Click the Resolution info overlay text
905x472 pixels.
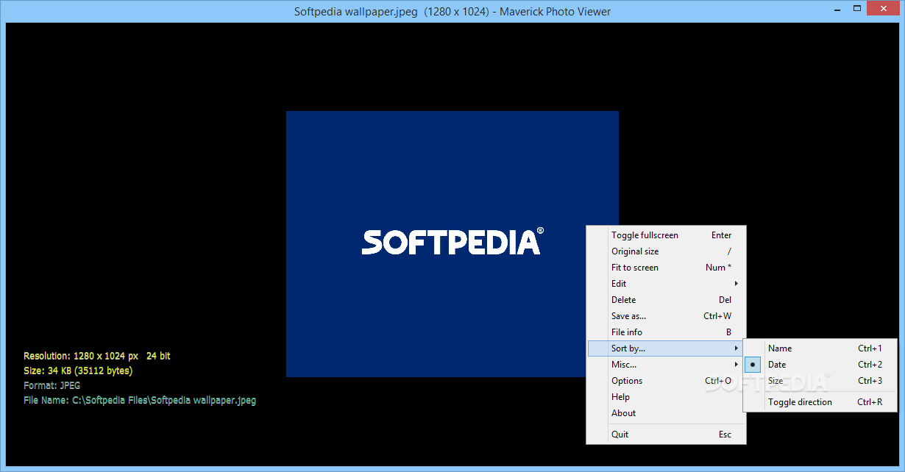pyautogui.click(x=96, y=356)
